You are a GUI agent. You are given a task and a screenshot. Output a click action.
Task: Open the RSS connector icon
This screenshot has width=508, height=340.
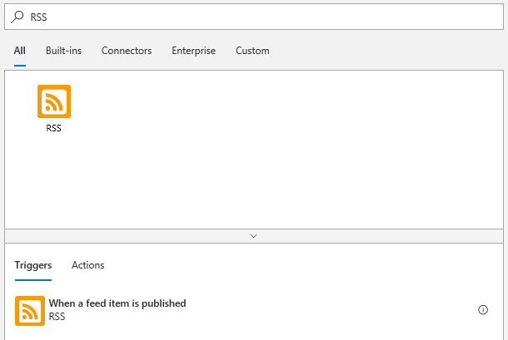[x=54, y=101]
